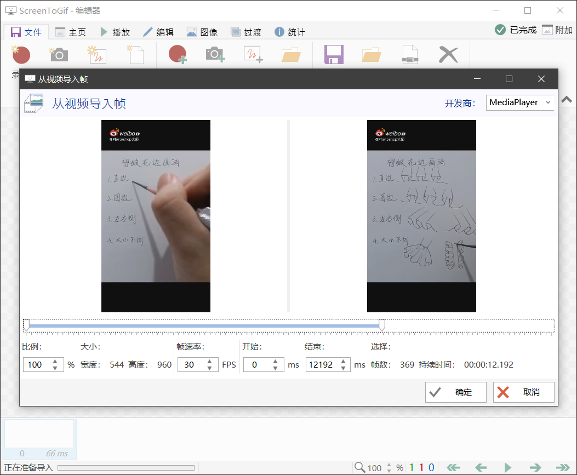Viewport: 577px width, 475px height.
Task: Select frame 0 thumbnail in timeline
Action: [x=39, y=439]
